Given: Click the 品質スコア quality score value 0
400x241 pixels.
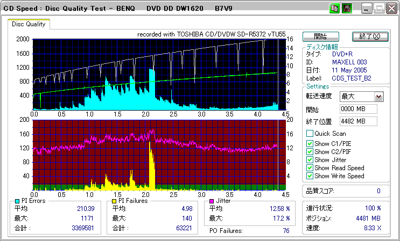Looking at the screenshot, I should [378, 191].
